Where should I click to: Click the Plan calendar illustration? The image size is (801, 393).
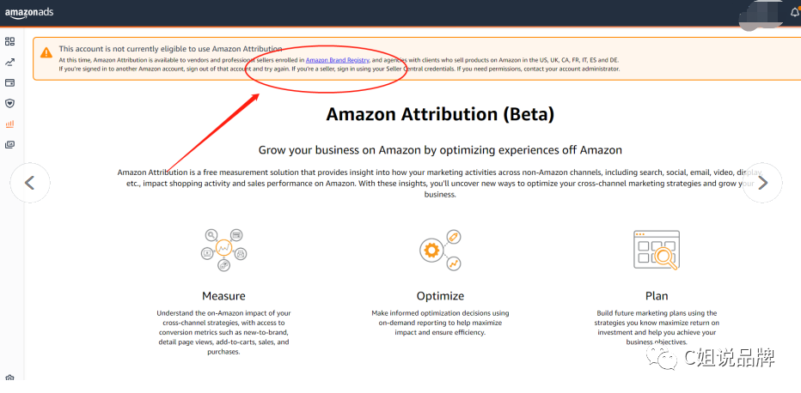pyautogui.click(x=657, y=250)
